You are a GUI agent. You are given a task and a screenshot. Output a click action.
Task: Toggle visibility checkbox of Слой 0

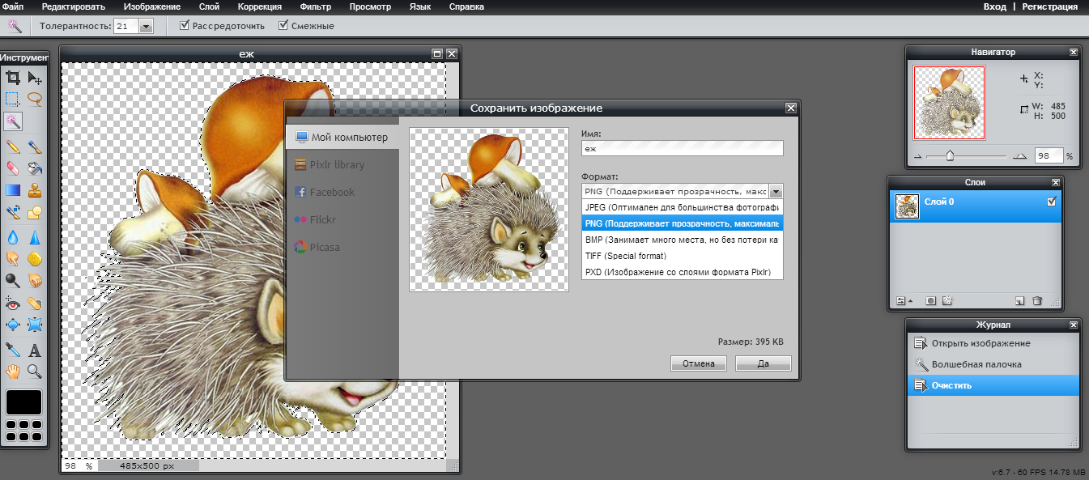click(1051, 202)
